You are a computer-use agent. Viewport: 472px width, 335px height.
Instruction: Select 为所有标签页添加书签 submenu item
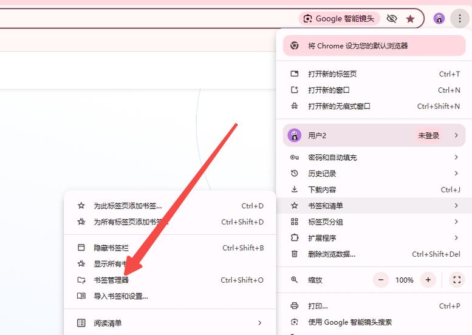170,222
